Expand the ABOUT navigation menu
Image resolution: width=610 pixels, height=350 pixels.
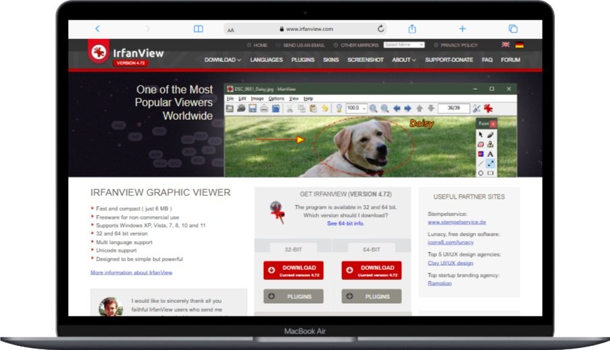[x=404, y=60]
